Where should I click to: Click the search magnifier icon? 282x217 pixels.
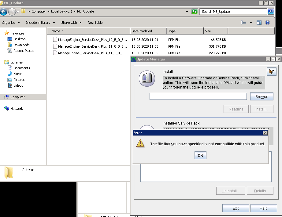[271, 12]
